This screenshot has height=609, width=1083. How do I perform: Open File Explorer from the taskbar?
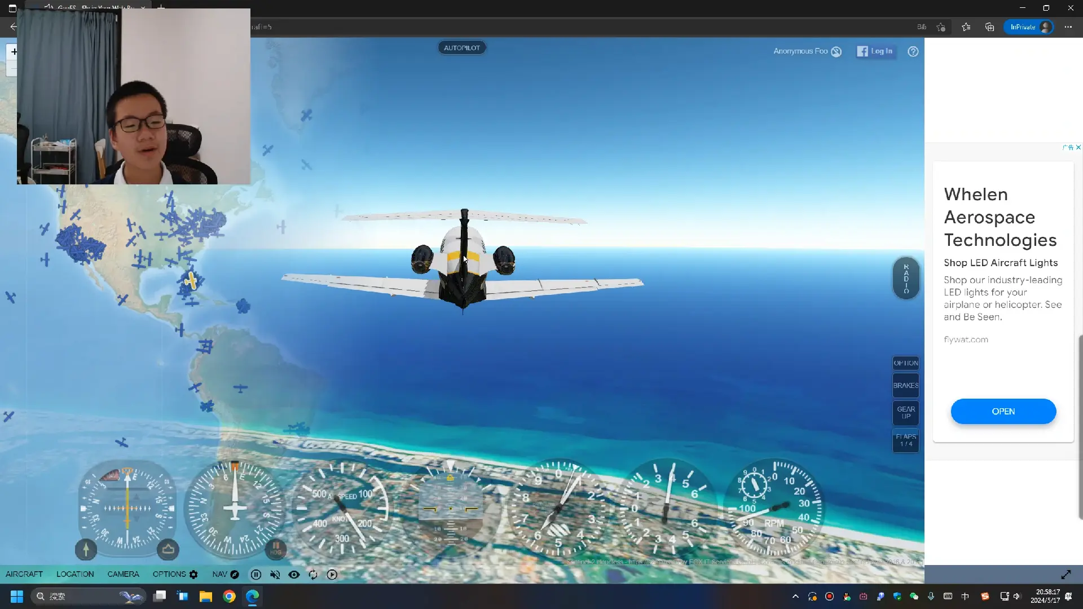point(206,596)
